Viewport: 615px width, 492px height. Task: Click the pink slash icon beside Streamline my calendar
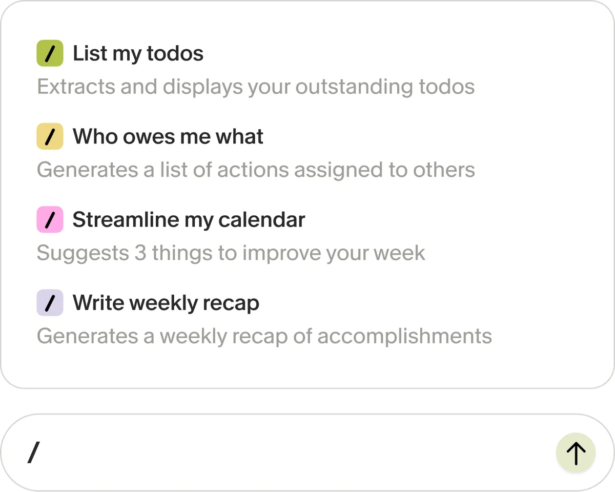pyautogui.click(x=49, y=219)
